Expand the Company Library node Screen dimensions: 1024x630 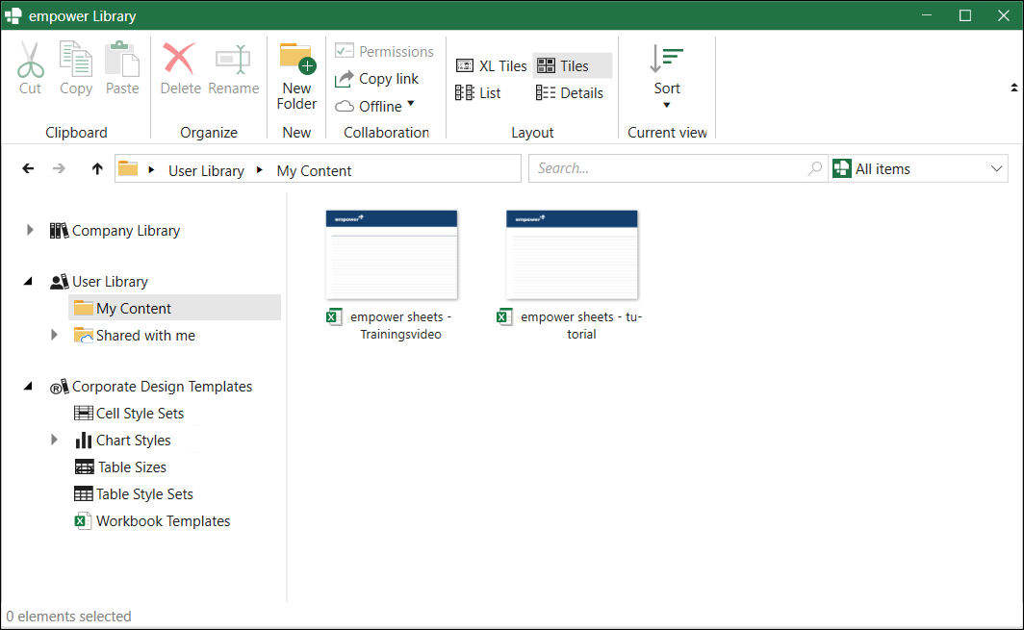coord(30,230)
